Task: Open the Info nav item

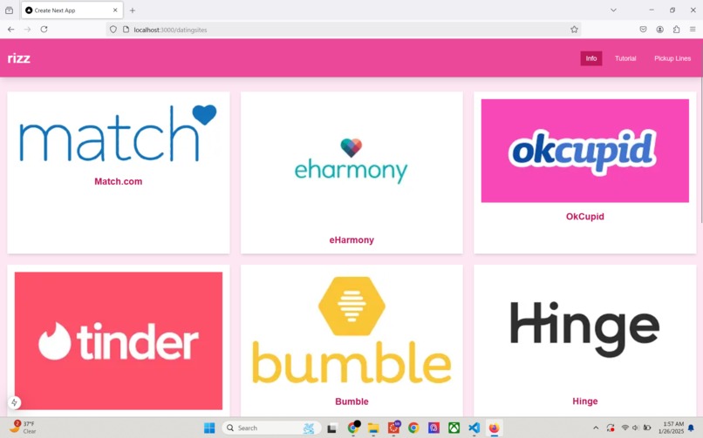Action: pyautogui.click(x=590, y=58)
